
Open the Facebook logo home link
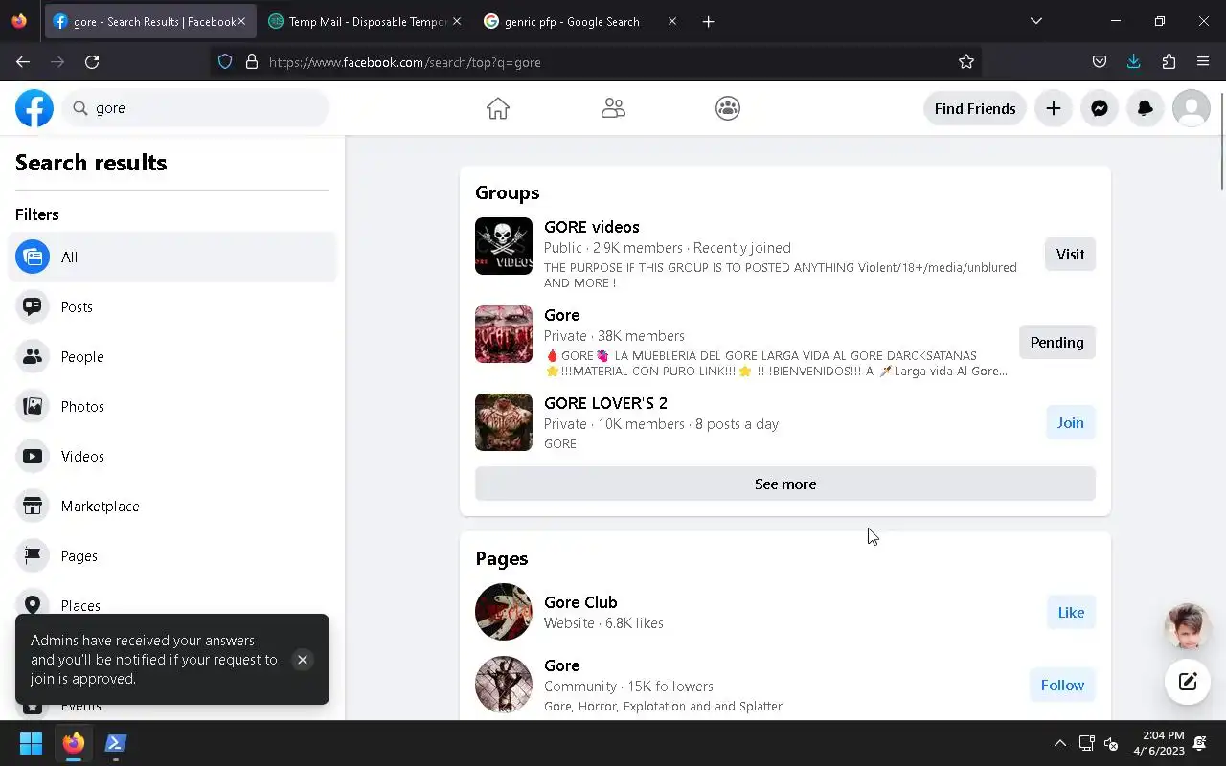click(x=34, y=108)
